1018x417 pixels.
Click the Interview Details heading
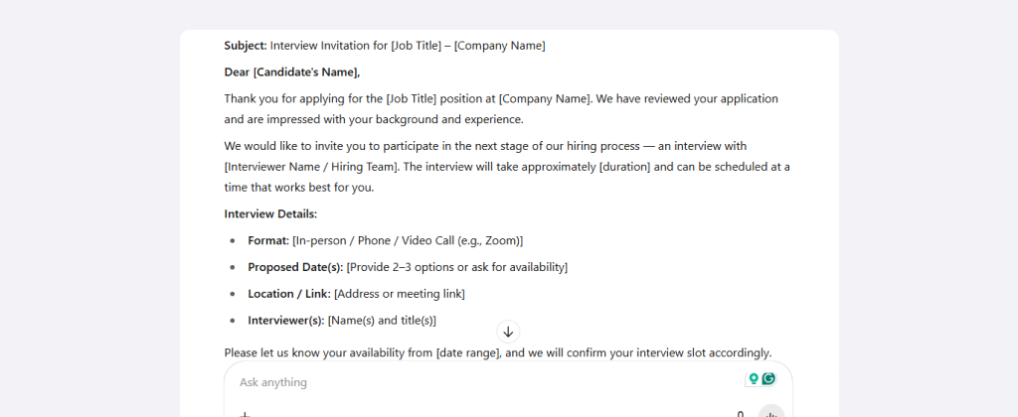270,214
